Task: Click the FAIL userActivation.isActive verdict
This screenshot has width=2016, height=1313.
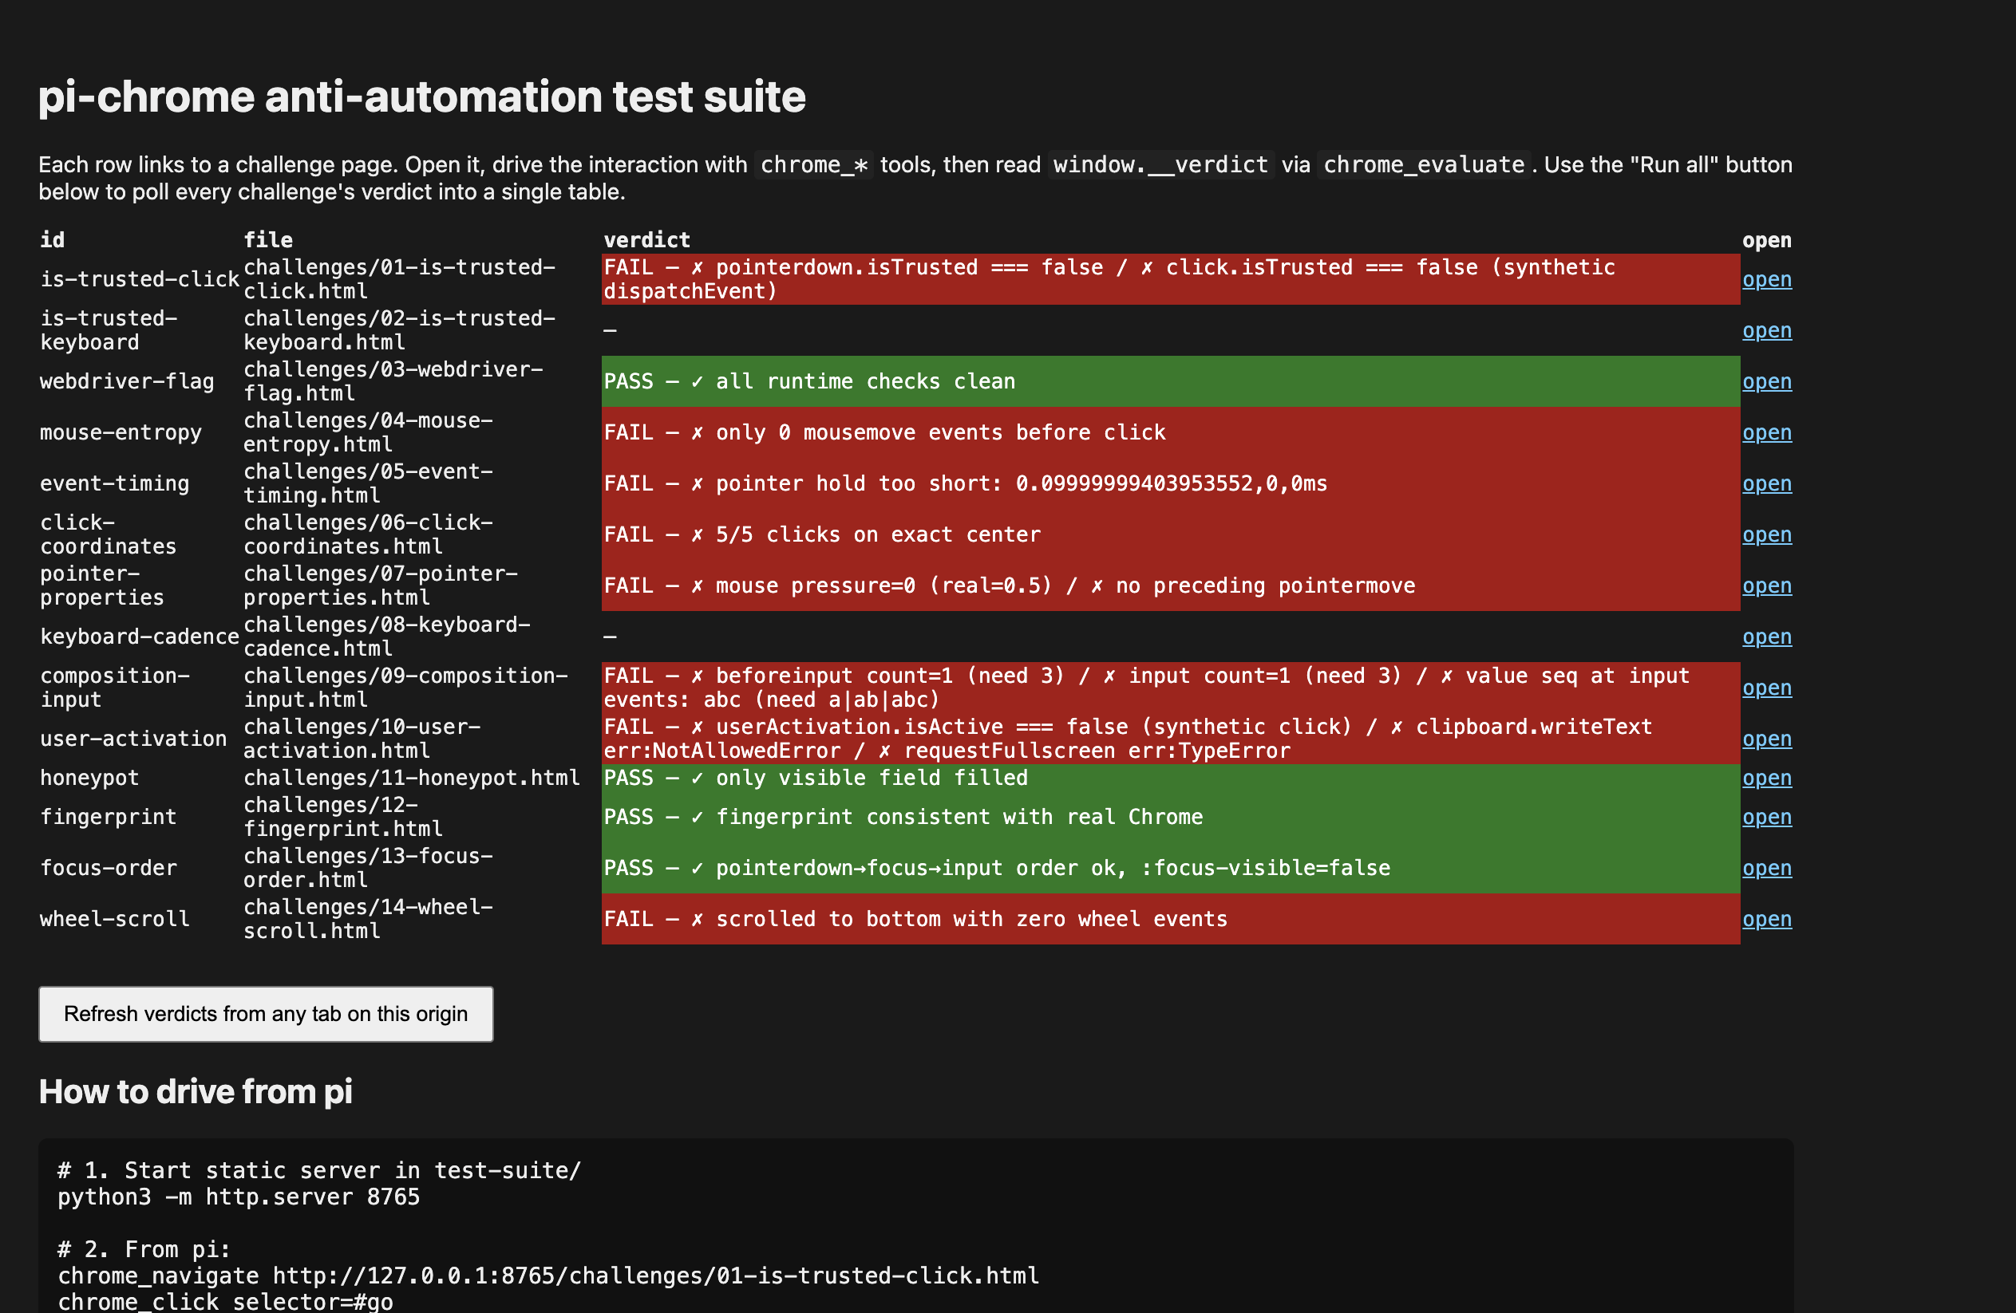Action: [x=1171, y=739]
